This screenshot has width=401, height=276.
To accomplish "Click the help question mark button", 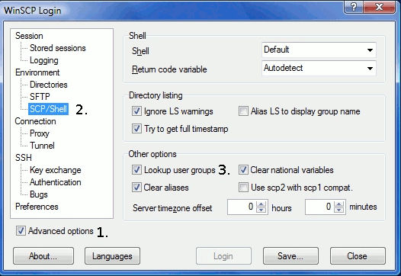I will [x=354, y=7].
